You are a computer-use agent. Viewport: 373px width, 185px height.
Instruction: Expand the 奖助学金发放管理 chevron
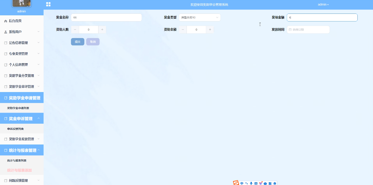point(38,139)
